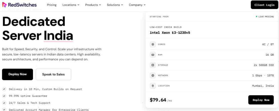The image size is (279, 111).
Task: Click the Client Login button
Action: pyautogui.click(x=264, y=5)
